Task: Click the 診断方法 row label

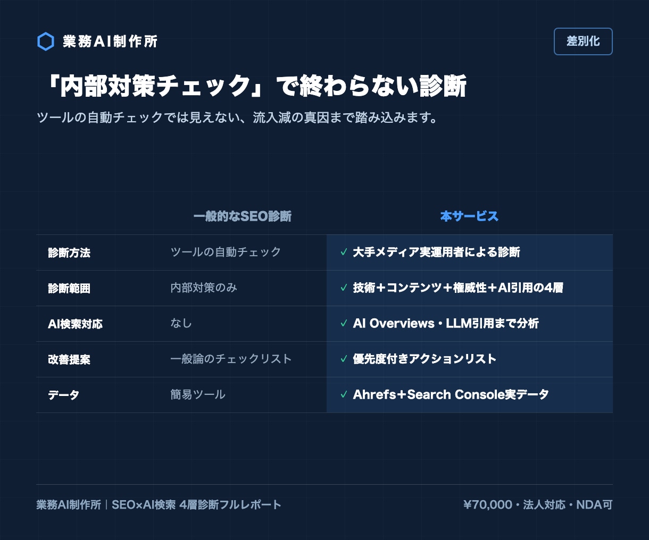Action: 69,253
